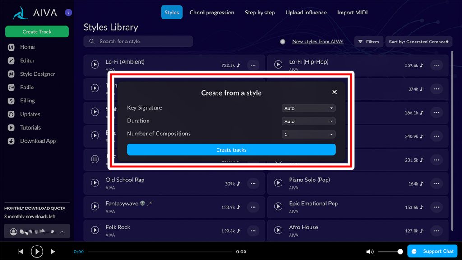Play the Lo-Fi (Hip-Hop) style preview
This screenshot has width=462, height=260.
coord(278,64)
